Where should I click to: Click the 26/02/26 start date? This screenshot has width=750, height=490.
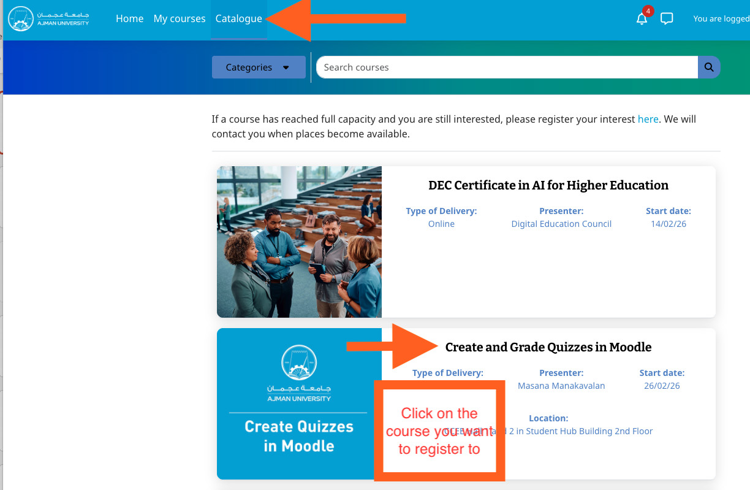[662, 386]
